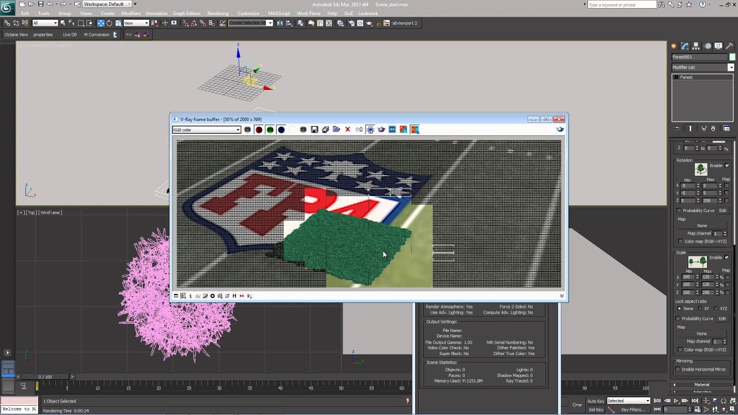Open the Edit menu
738x415 pixels.
[x=25, y=13]
